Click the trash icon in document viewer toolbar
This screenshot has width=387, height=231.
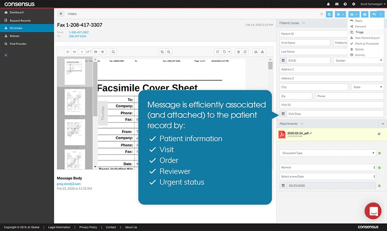click(x=239, y=52)
